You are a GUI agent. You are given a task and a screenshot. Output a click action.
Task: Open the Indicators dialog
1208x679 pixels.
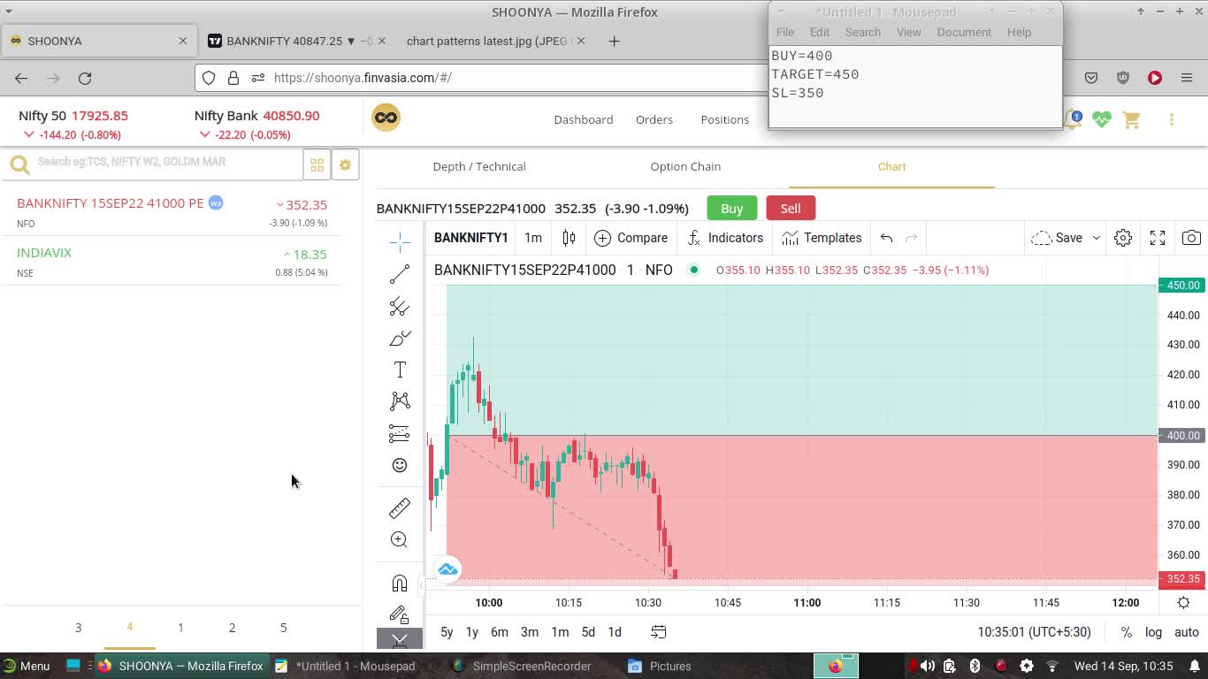pos(725,238)
